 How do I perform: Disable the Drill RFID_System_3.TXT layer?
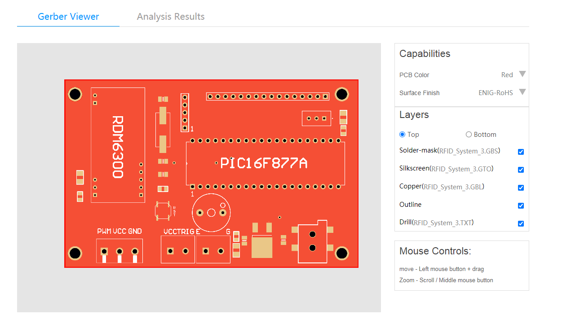[x=521, y=223]
